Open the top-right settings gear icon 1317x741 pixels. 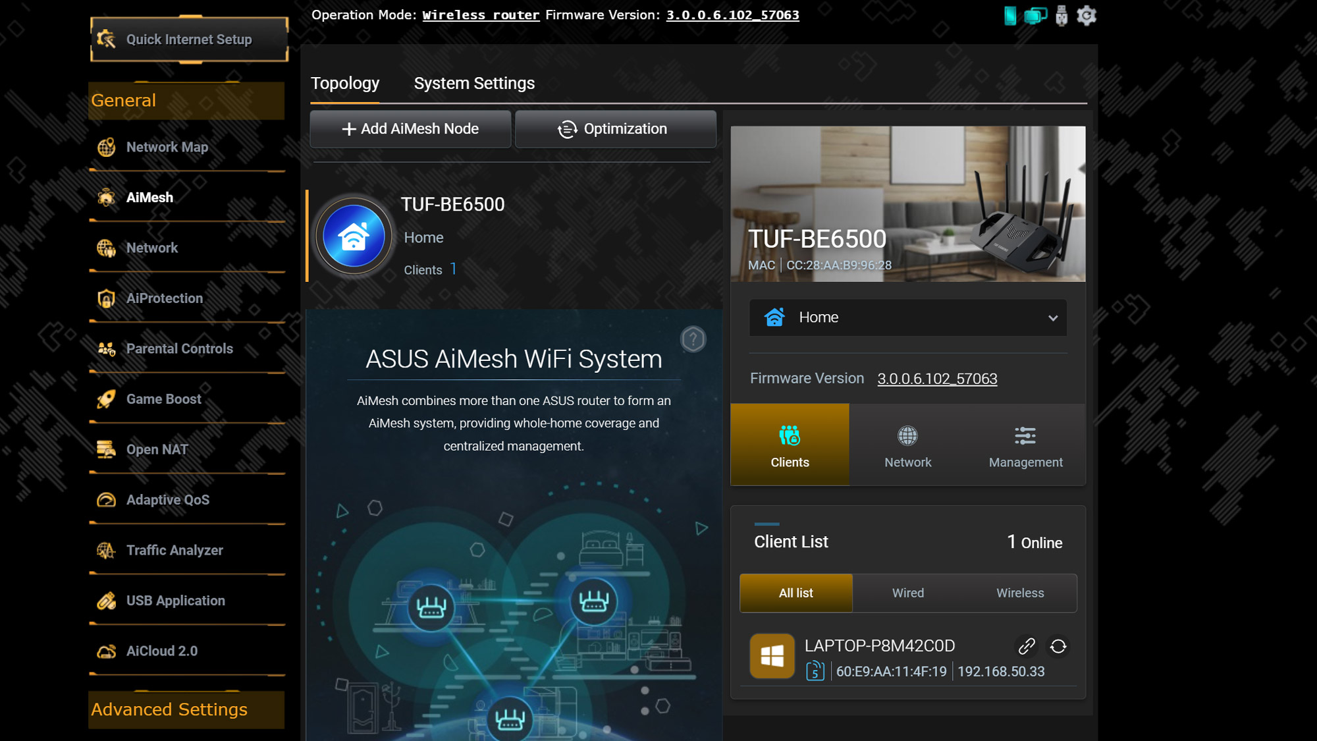1086,15
